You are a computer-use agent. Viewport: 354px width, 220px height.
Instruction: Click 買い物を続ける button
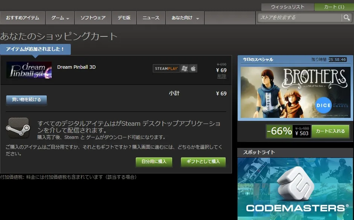(x=26, y=100)
